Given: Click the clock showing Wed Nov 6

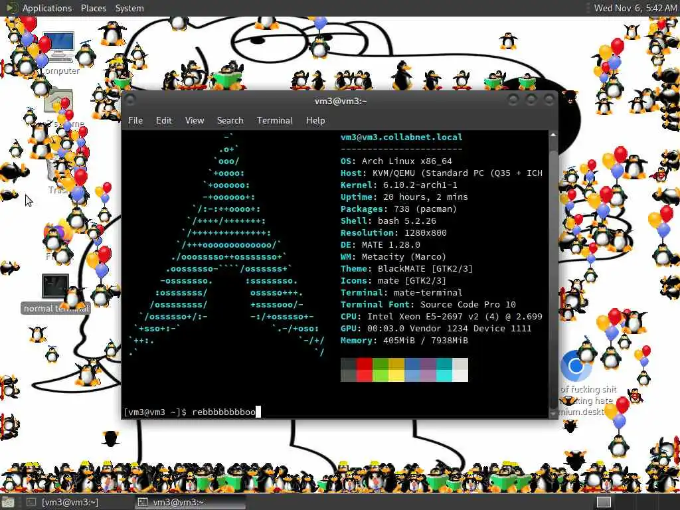Looking at the screenshot, I should click(635, 8).
